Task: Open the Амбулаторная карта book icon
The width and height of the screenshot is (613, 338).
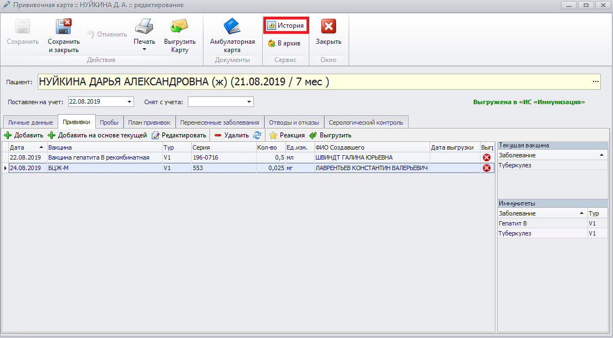Action: point(232,27)
